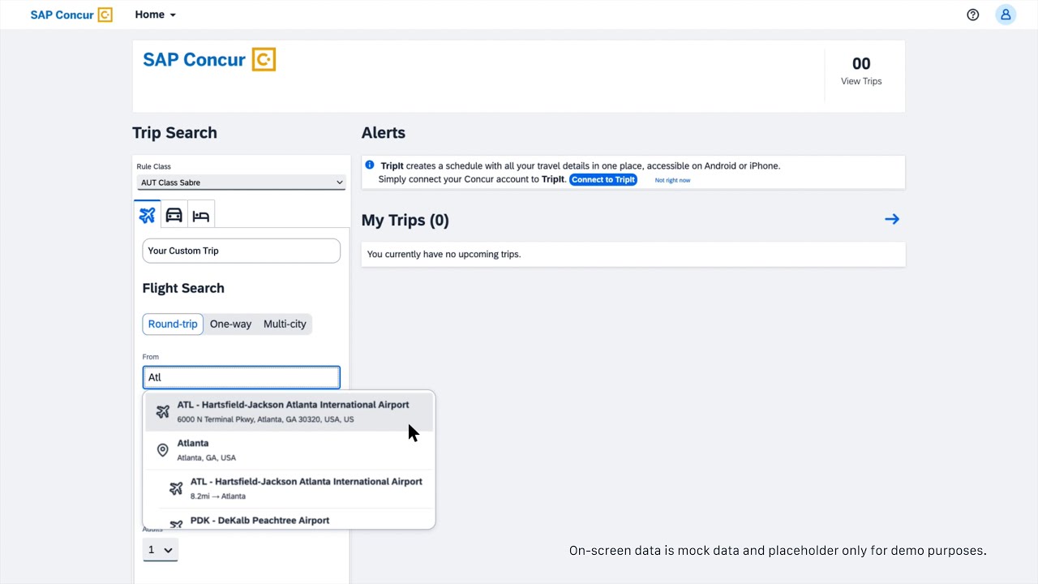Choose the Atlanta, GA, USA city suggestion
The image size is (1038, 584).
pyautogui.click(x=289, y=450)
